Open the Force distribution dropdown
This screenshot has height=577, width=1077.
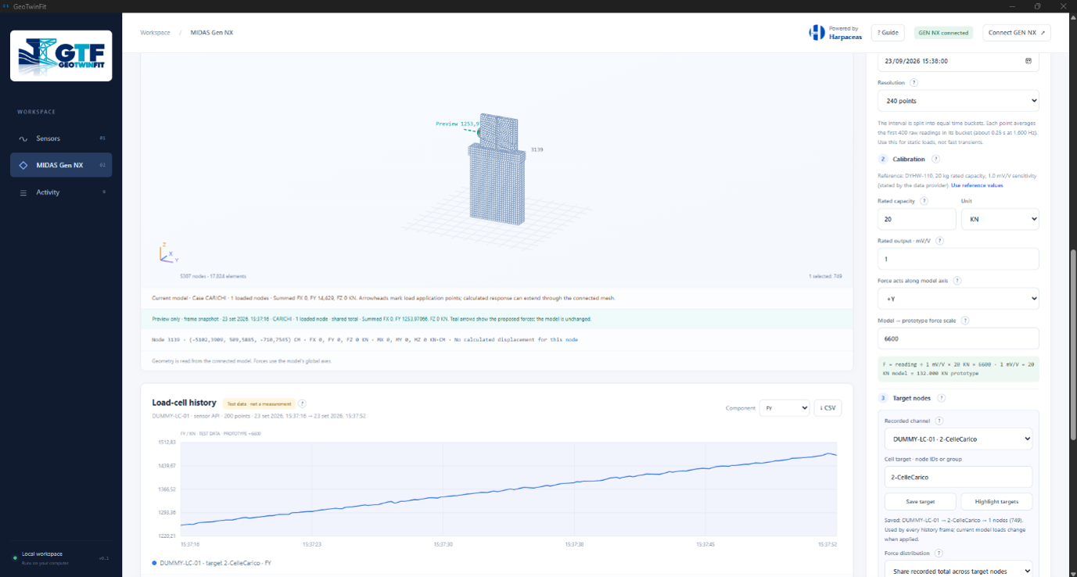[x=958, y=571]
